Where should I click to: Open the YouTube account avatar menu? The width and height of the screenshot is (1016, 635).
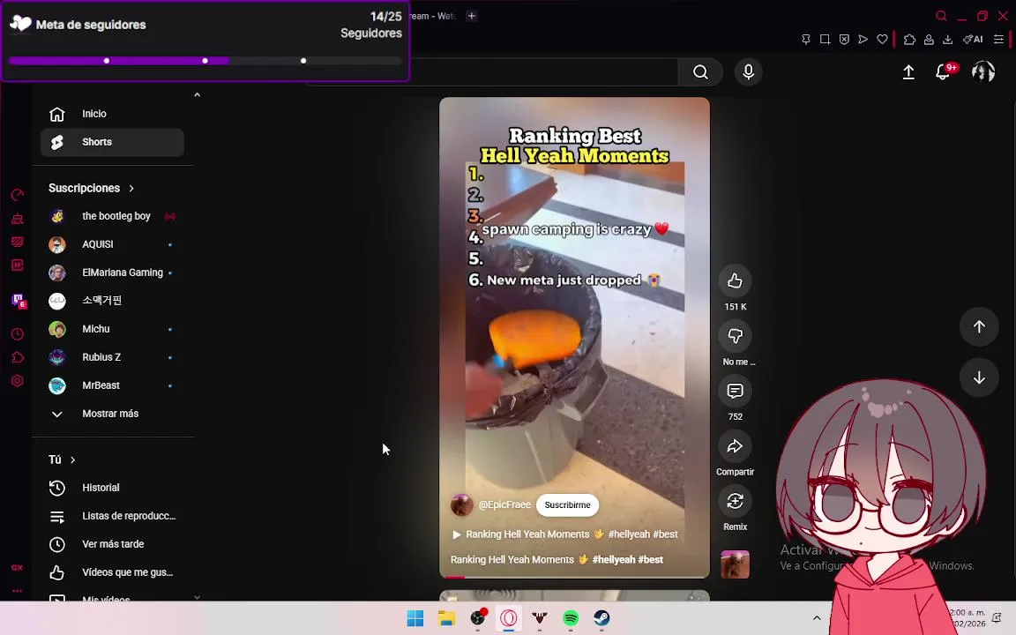click(983, 71)
